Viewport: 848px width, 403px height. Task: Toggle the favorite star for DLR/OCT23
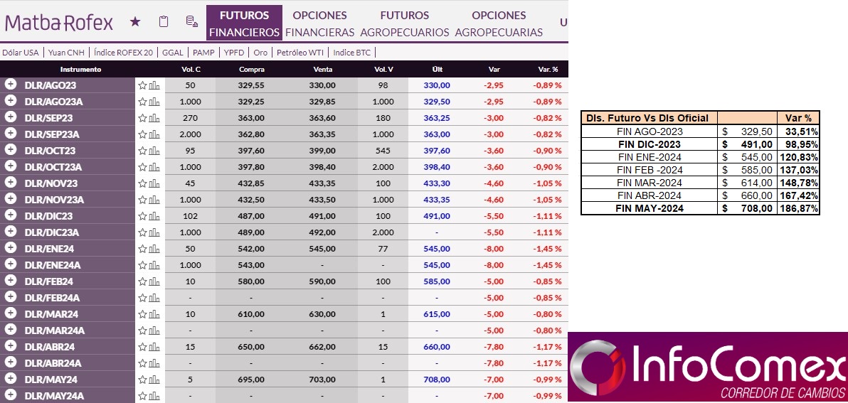pyautogui.click(x=142, y=151)
